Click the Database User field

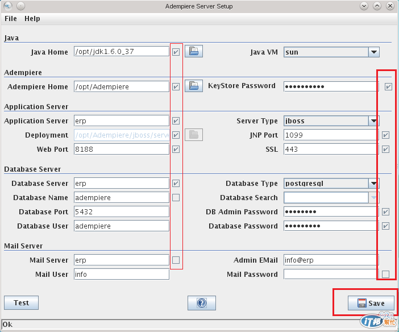(x=122, y=226)
